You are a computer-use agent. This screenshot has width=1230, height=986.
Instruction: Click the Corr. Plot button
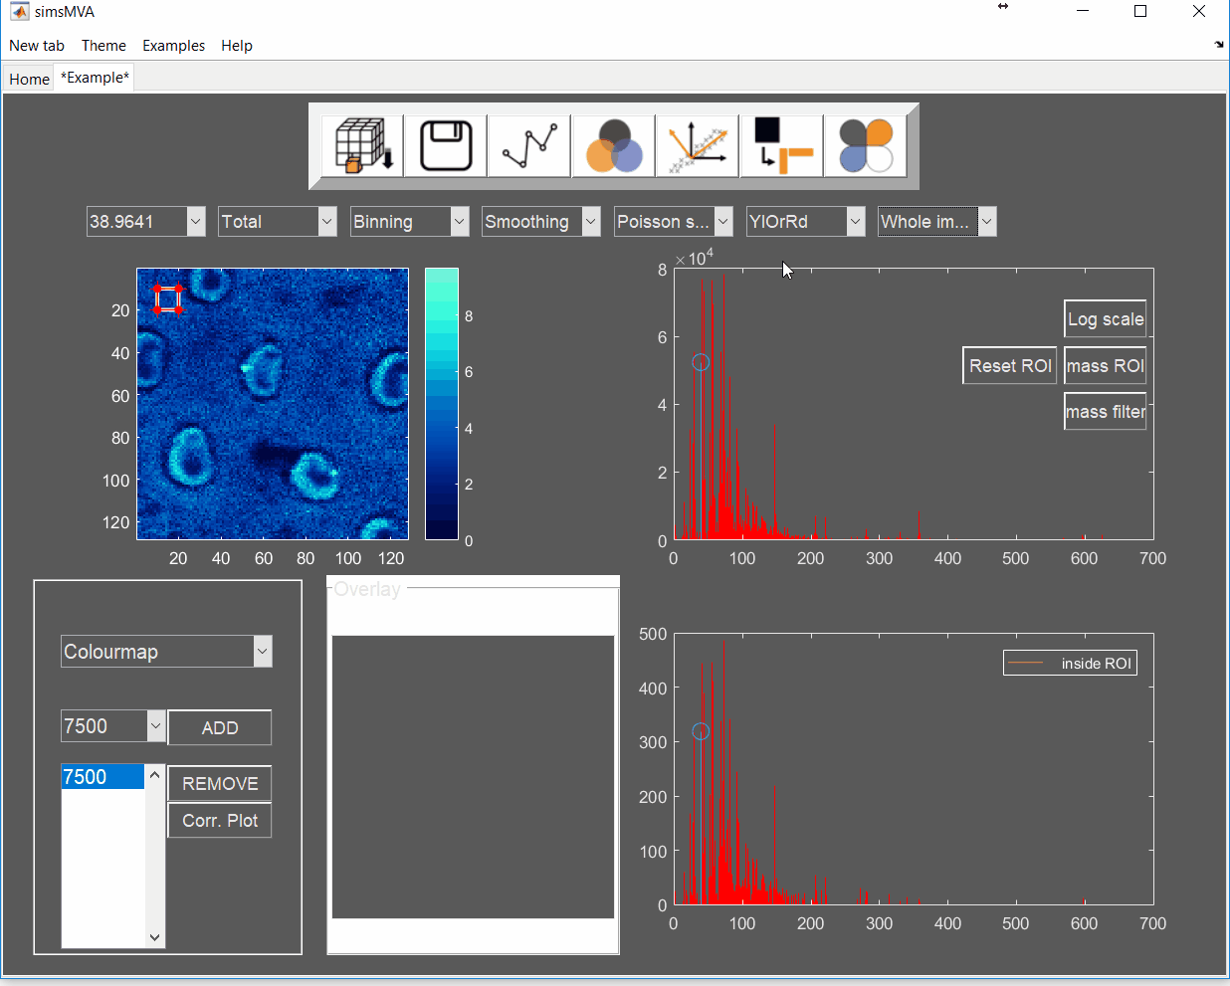point(220,821)
